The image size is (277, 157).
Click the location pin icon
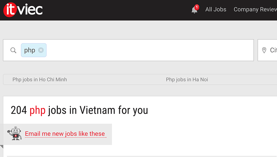pos(264,50)
